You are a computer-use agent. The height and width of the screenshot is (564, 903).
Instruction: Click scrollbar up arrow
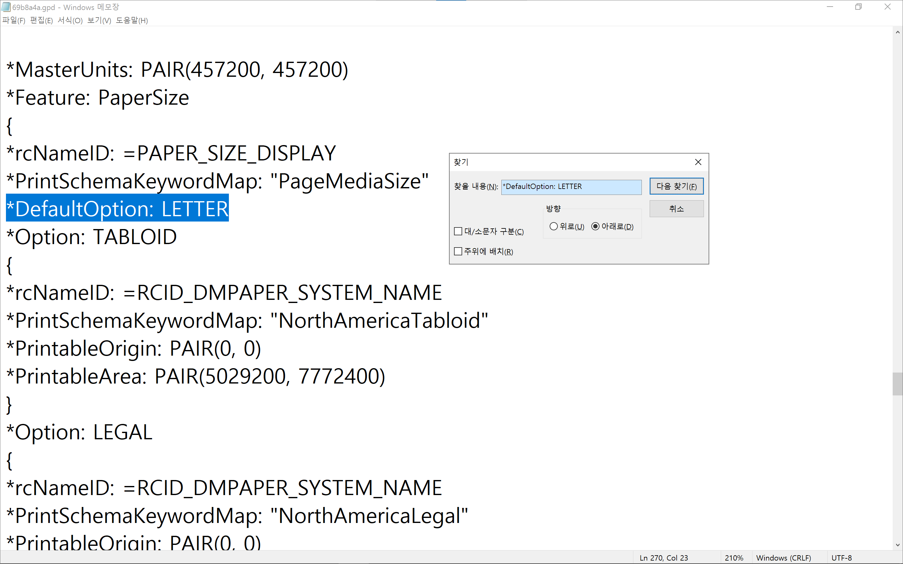click(x=897, y=33)
